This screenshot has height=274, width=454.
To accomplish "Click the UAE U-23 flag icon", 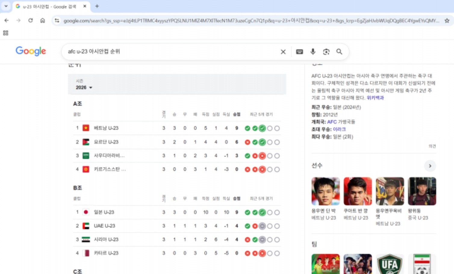I will 86,226.
